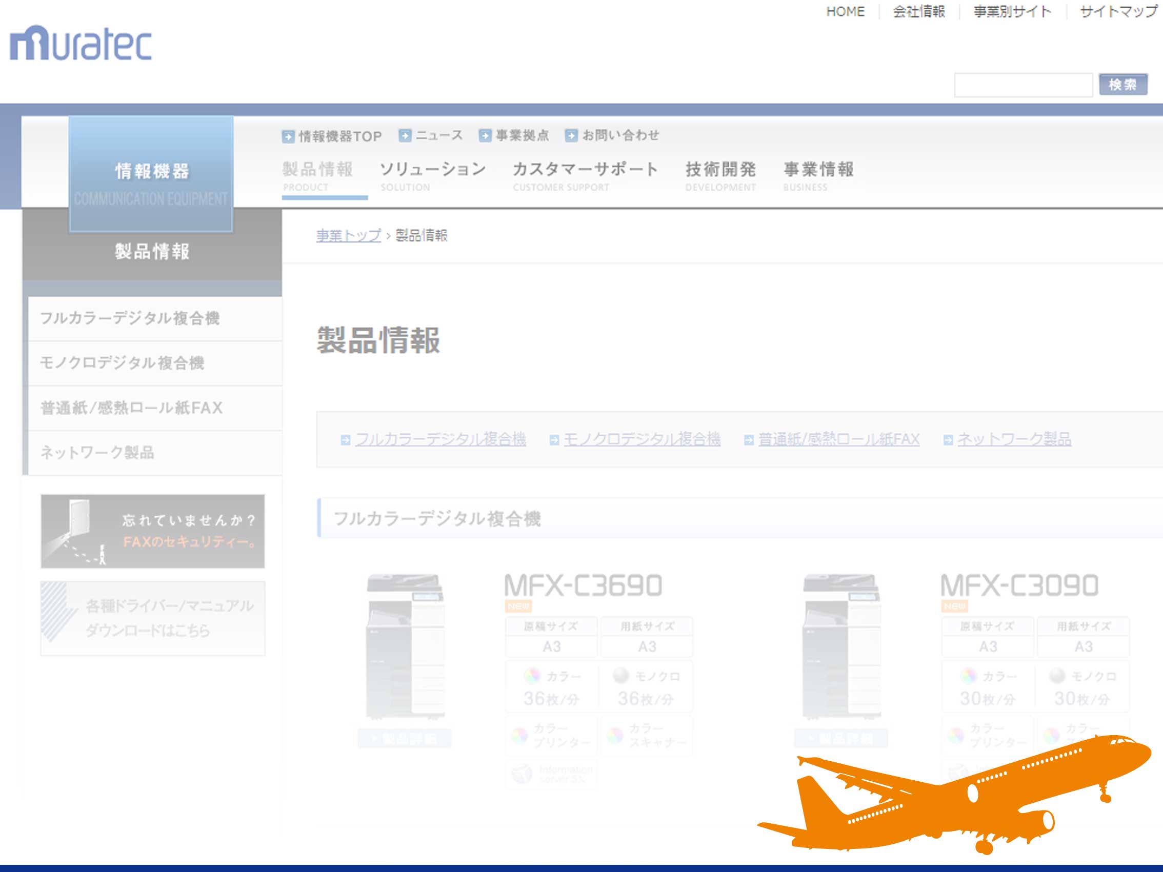Screen dimensions: 1163x872
Task: Click NEW badge under MFX-C3690
Action: point(518,606)
